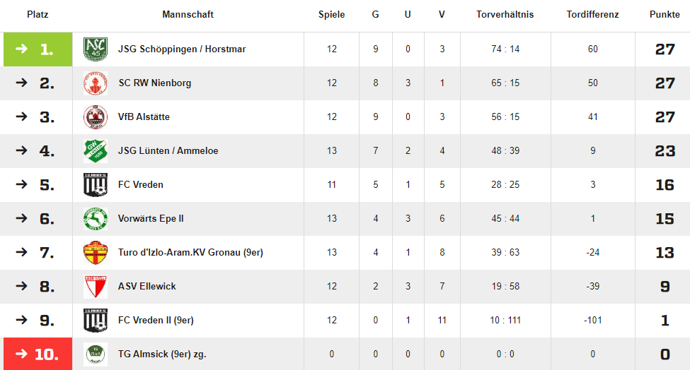
Task: Click the SC RW Nienborg club crest
Action: (96, 83)
